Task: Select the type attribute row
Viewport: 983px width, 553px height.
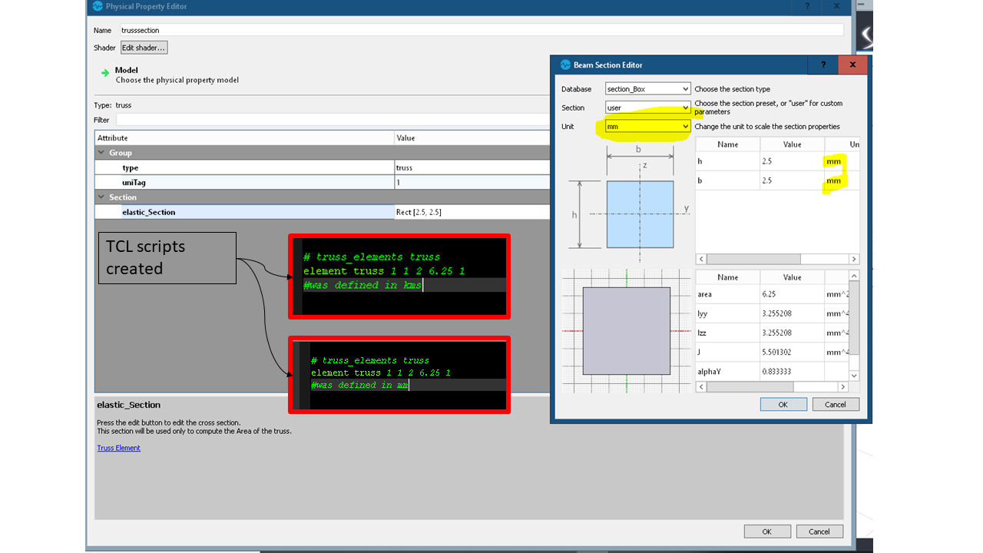Action: point(323,167)
